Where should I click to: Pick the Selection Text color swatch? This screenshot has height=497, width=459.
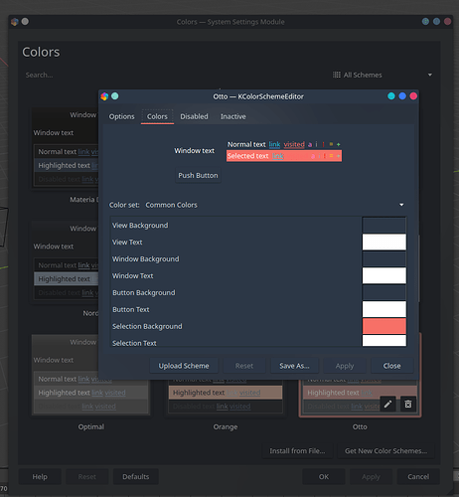(383, 341)
